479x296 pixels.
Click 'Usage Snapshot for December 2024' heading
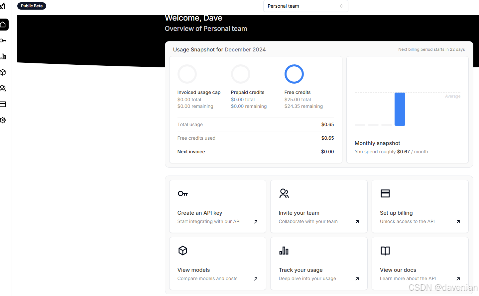pos(219,49)
